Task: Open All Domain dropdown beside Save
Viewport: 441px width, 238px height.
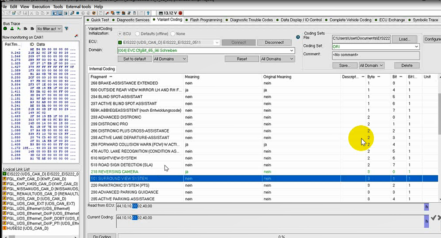Action: 371,66
